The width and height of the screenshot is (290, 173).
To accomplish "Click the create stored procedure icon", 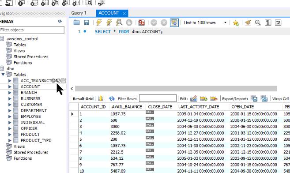I will tap(66, 3).
